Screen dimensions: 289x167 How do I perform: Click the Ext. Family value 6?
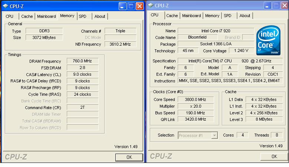coord(185,74)
